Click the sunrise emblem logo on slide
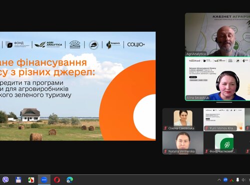250x185 pixels. [75, 44]
